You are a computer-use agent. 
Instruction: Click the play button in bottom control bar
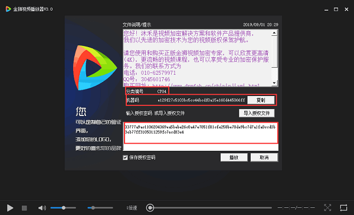(9, 208)
